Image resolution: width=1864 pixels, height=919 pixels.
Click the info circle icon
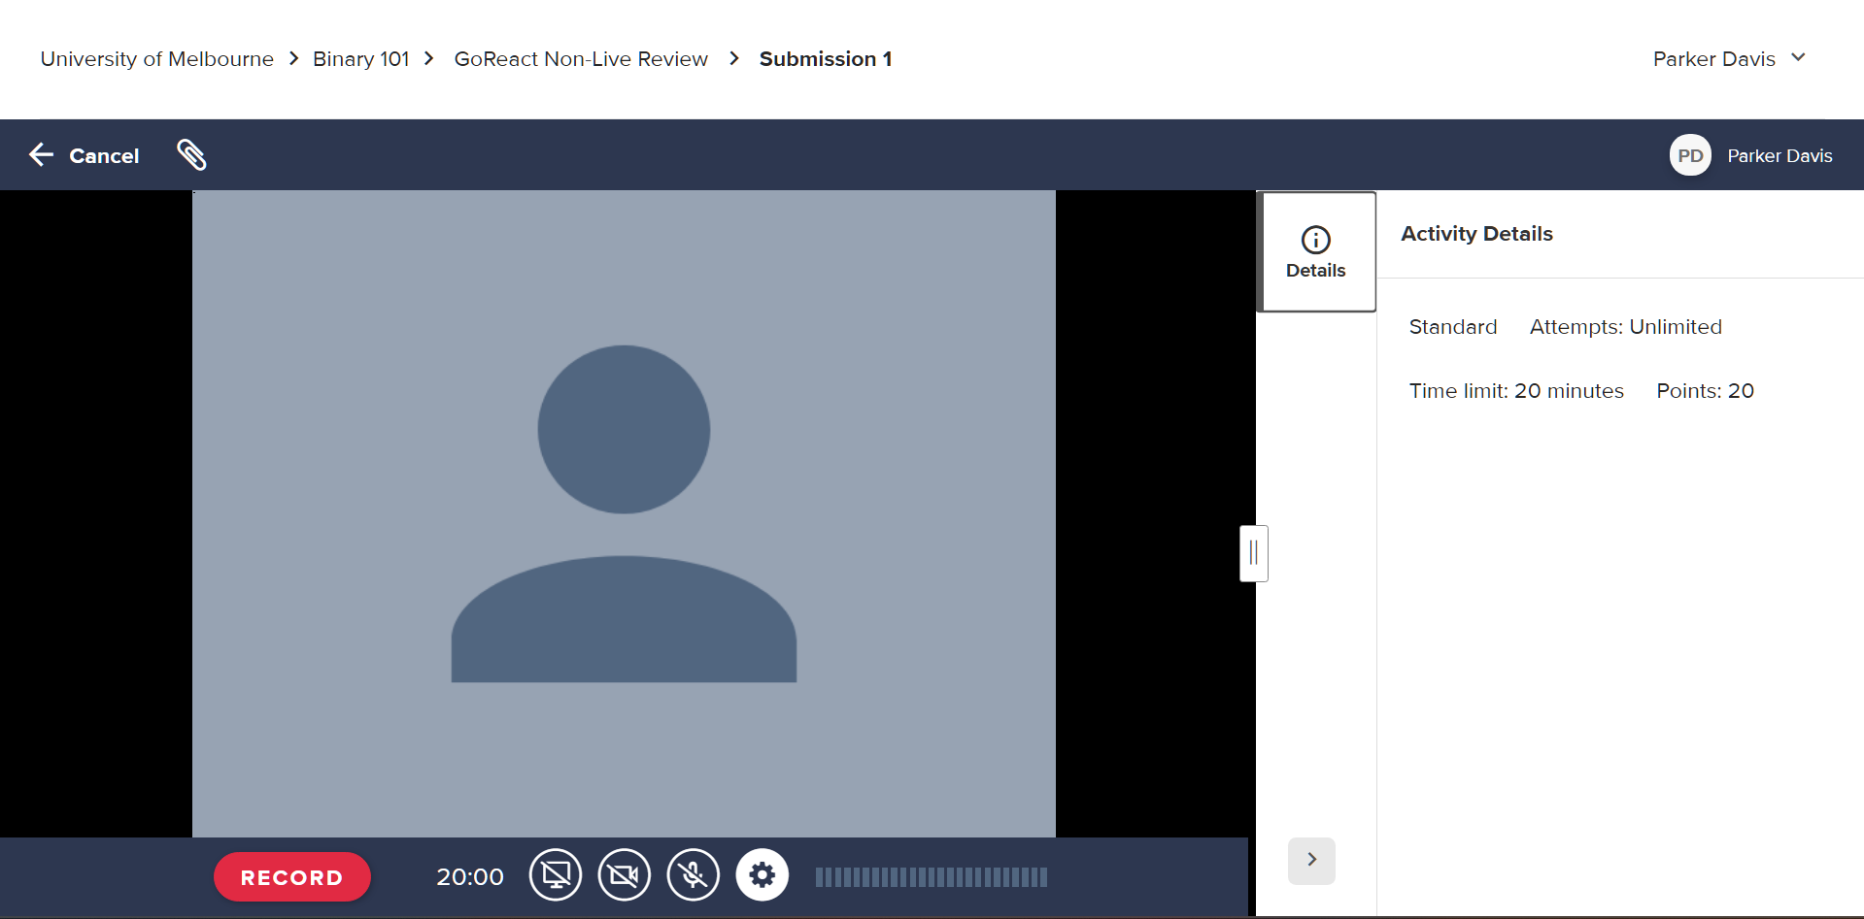click(1316, 240)
